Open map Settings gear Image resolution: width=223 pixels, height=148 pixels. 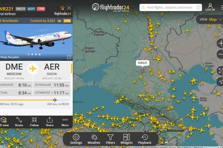click(x=76, y=139)
